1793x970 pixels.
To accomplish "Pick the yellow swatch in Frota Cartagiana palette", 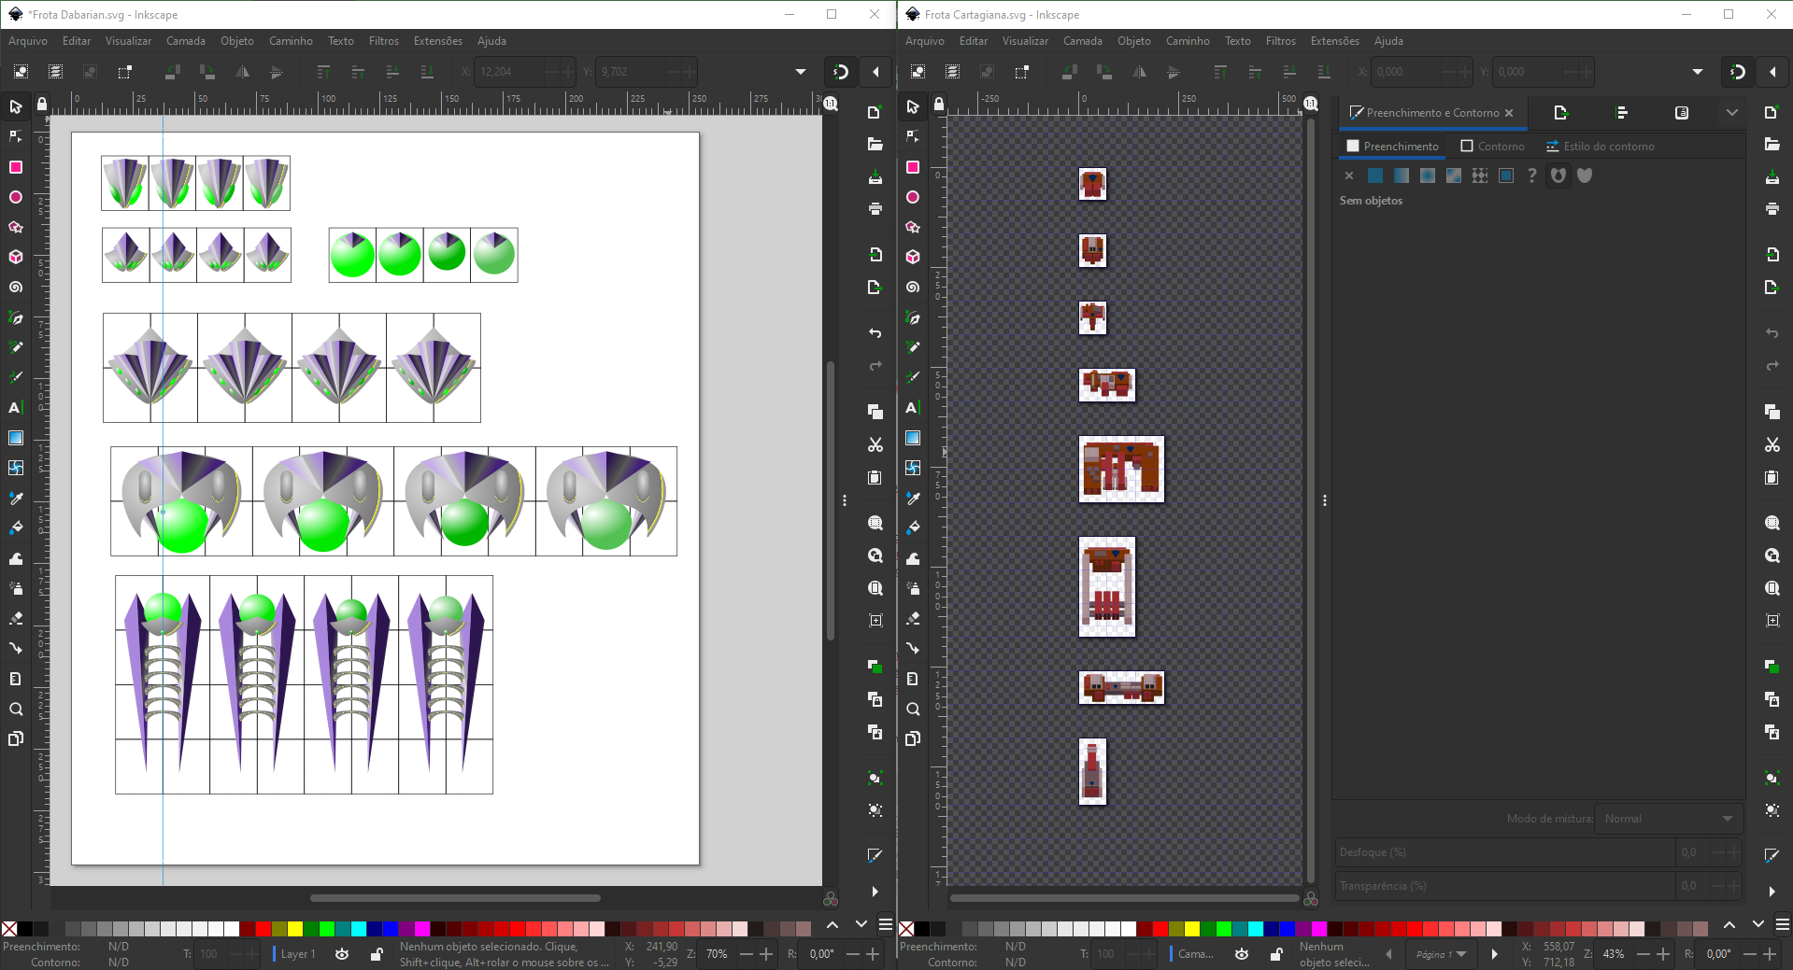I will pos(1191,929).
